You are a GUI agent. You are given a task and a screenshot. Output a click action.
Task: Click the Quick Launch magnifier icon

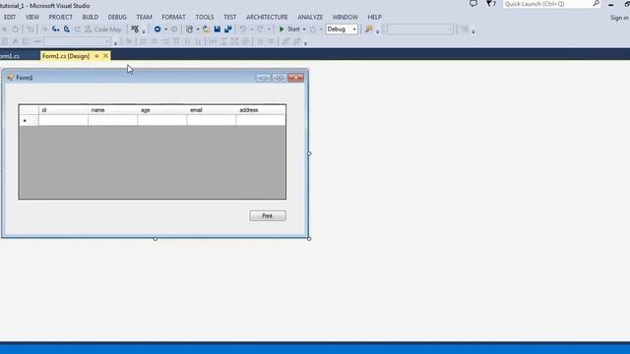597,4
